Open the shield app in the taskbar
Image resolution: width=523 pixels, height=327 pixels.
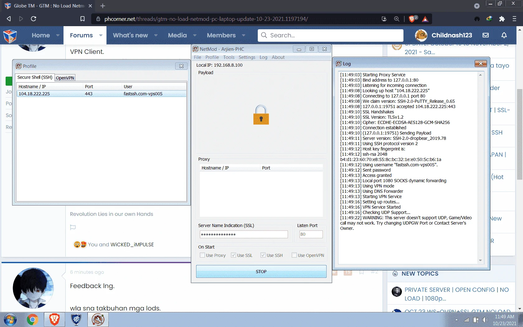point(76,320)
